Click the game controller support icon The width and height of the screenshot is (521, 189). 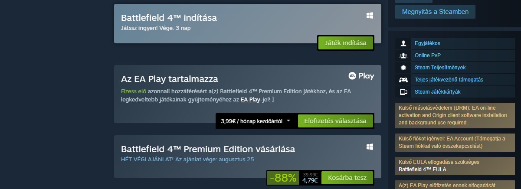pyautogui.click(x=403, y=80)
